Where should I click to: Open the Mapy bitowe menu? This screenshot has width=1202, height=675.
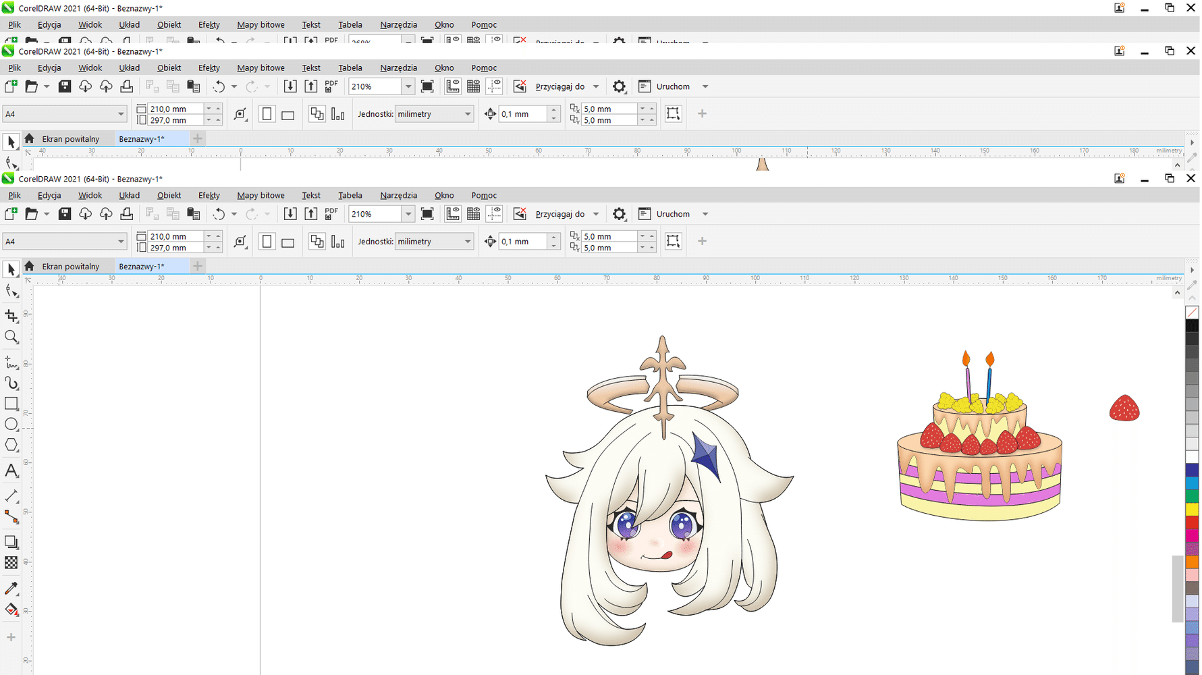pos(261,195)
